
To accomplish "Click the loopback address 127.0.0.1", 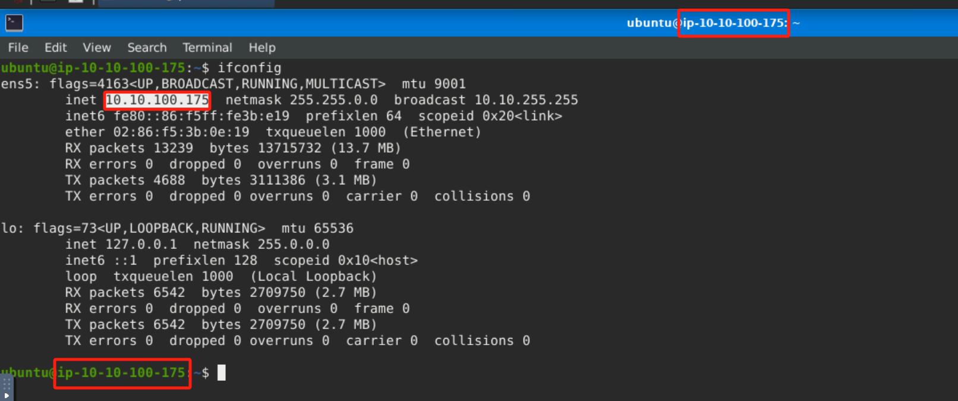I will pyautogui.click(x=141, y=244).
